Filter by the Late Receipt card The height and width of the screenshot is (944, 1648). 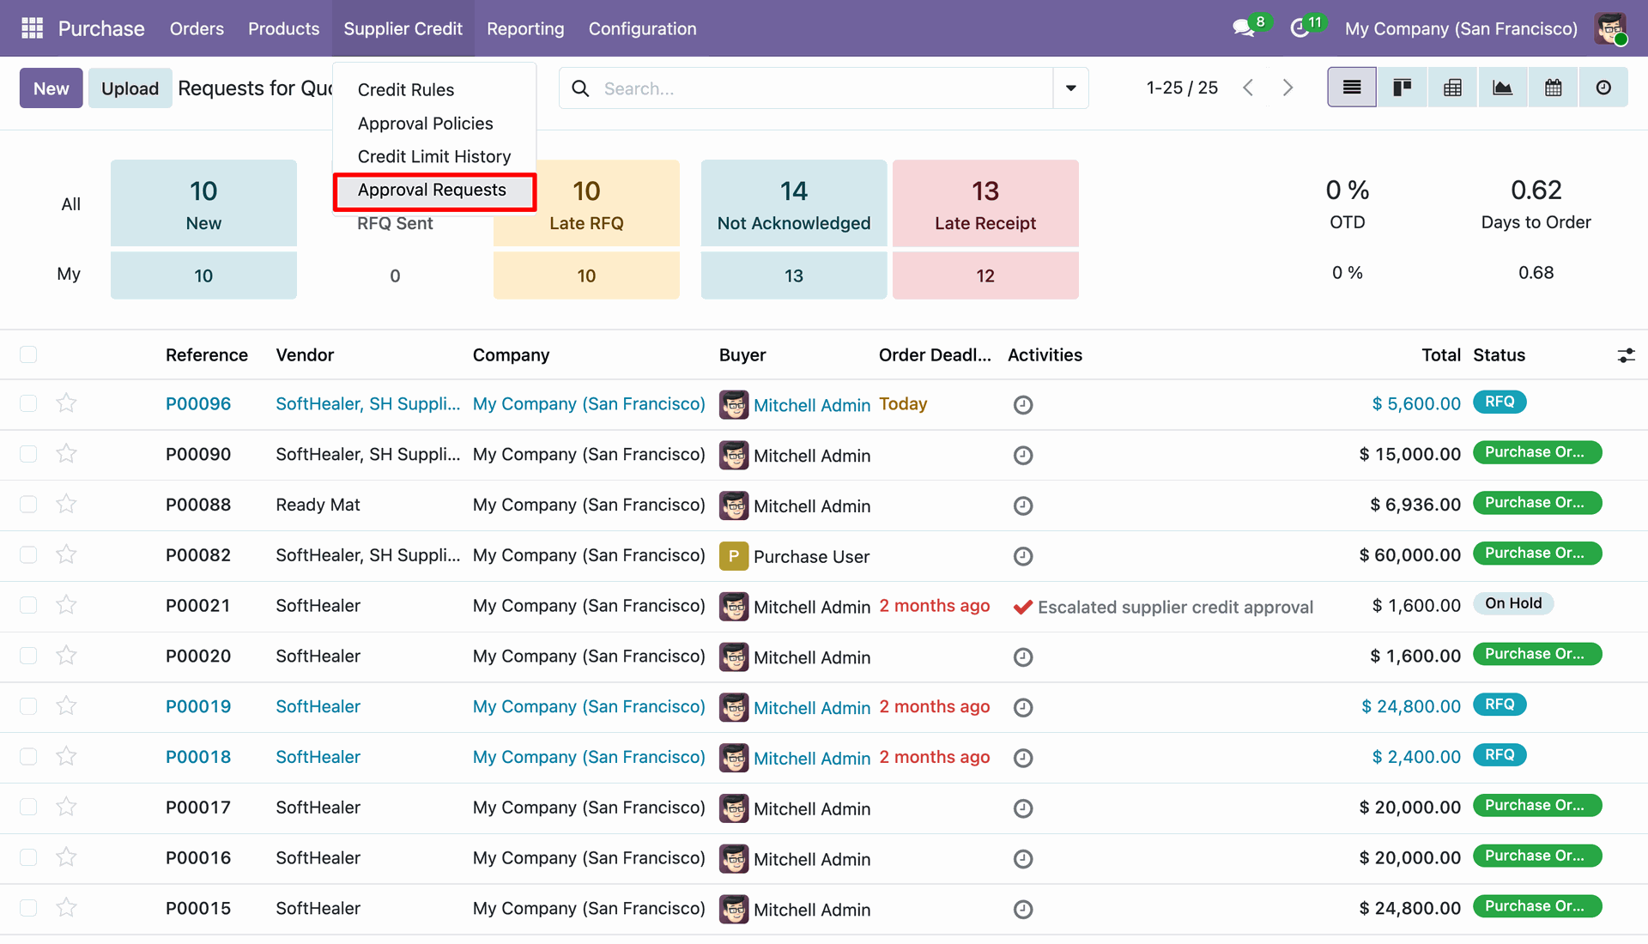[x=985, y=203]
